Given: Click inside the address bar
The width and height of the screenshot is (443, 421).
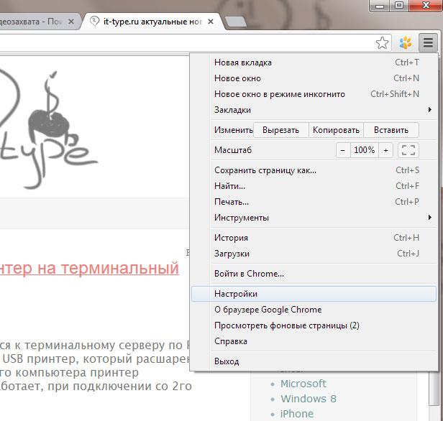Looking at the screenshot, I should point(186,43).
